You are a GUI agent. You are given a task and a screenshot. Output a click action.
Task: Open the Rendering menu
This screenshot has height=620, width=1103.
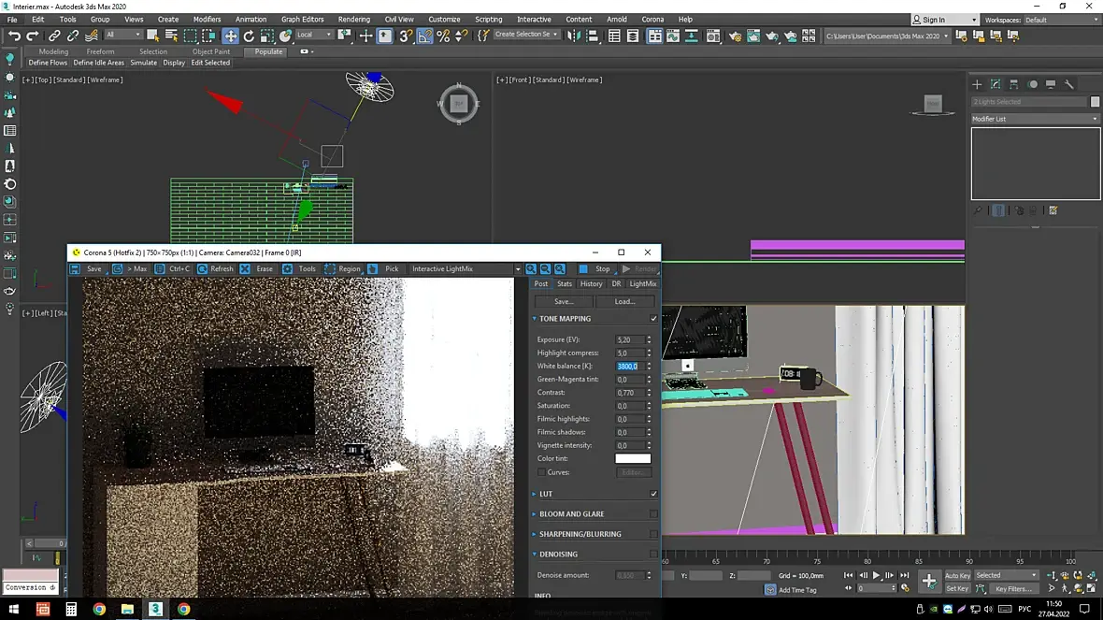354,19
